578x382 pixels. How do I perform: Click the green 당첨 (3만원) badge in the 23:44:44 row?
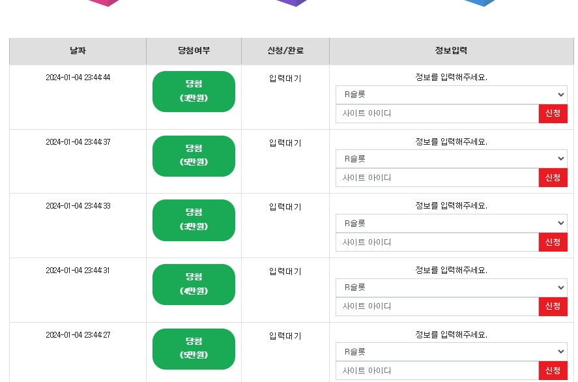(x=194, y=91)
